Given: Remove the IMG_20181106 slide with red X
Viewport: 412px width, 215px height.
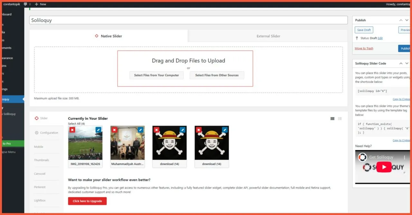Looking at the screenshot, I should (72, 130).
